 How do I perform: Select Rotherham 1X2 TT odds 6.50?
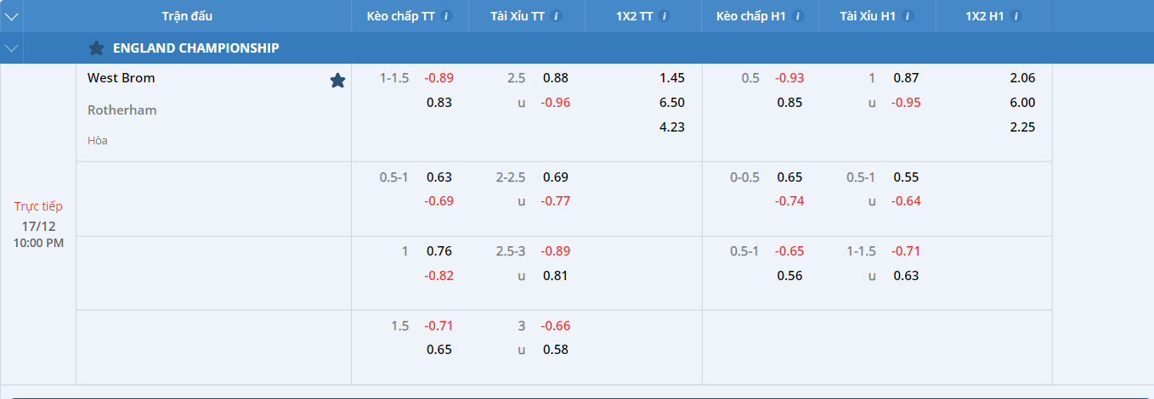coord(671,103)
